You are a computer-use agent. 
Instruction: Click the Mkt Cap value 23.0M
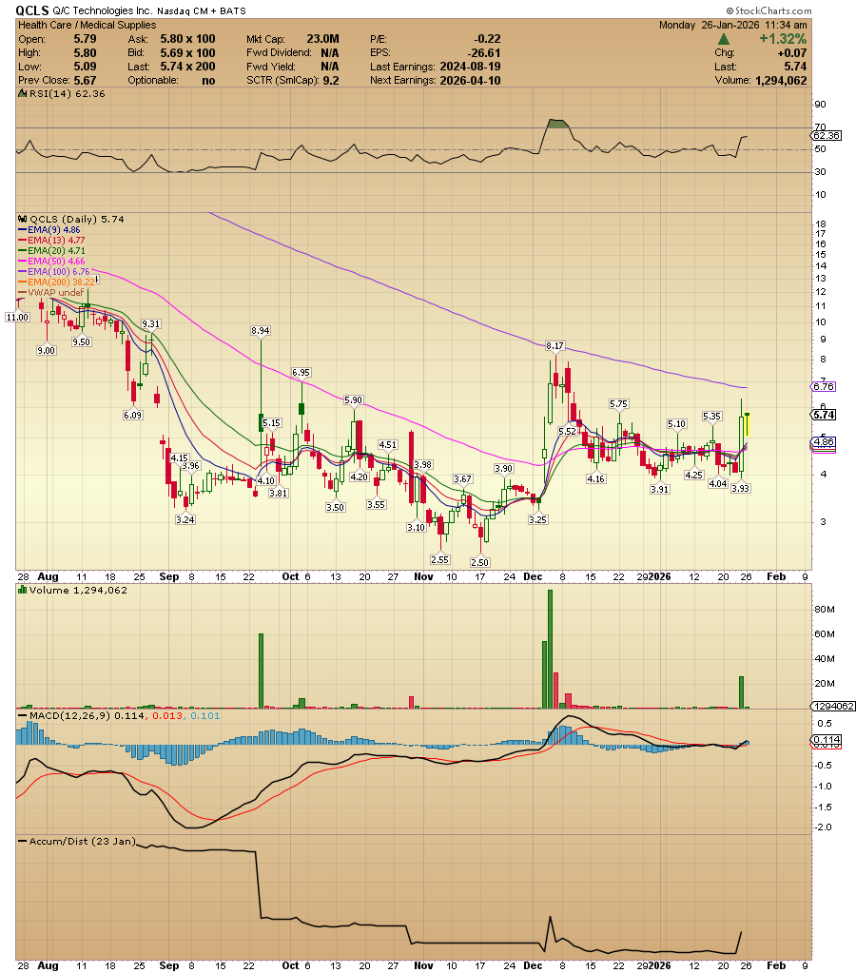(x=322, y=39)
